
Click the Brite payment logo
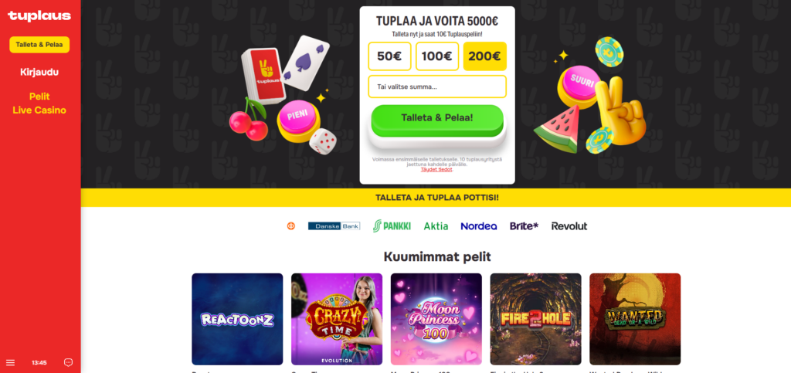(525, 225)
